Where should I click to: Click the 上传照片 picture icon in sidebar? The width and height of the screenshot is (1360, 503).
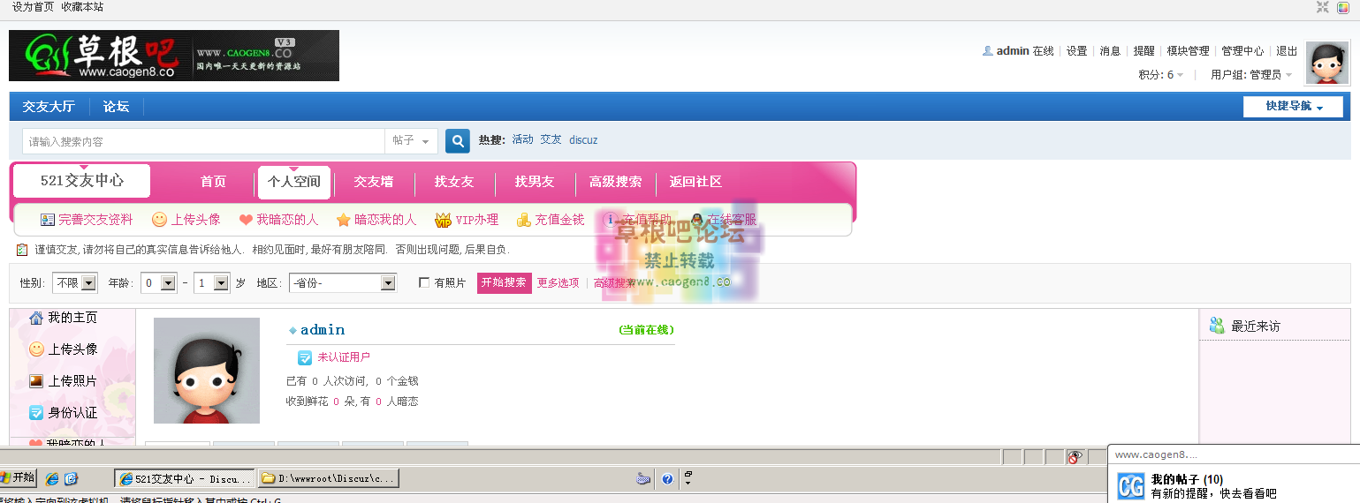point(36,381)
